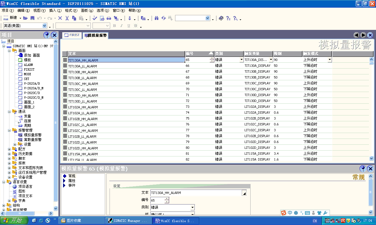Viewport: 376px width, 225px height.
Task: Click the Copy icon in toolbar
Action: click(x=74, y=18)
